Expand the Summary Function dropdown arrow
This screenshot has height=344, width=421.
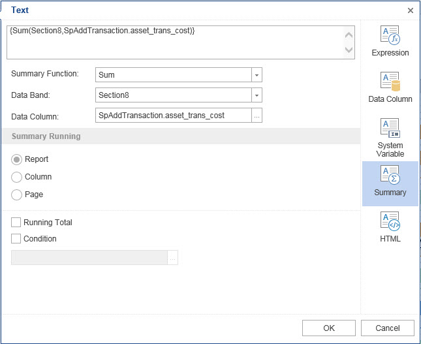[257, 75]
